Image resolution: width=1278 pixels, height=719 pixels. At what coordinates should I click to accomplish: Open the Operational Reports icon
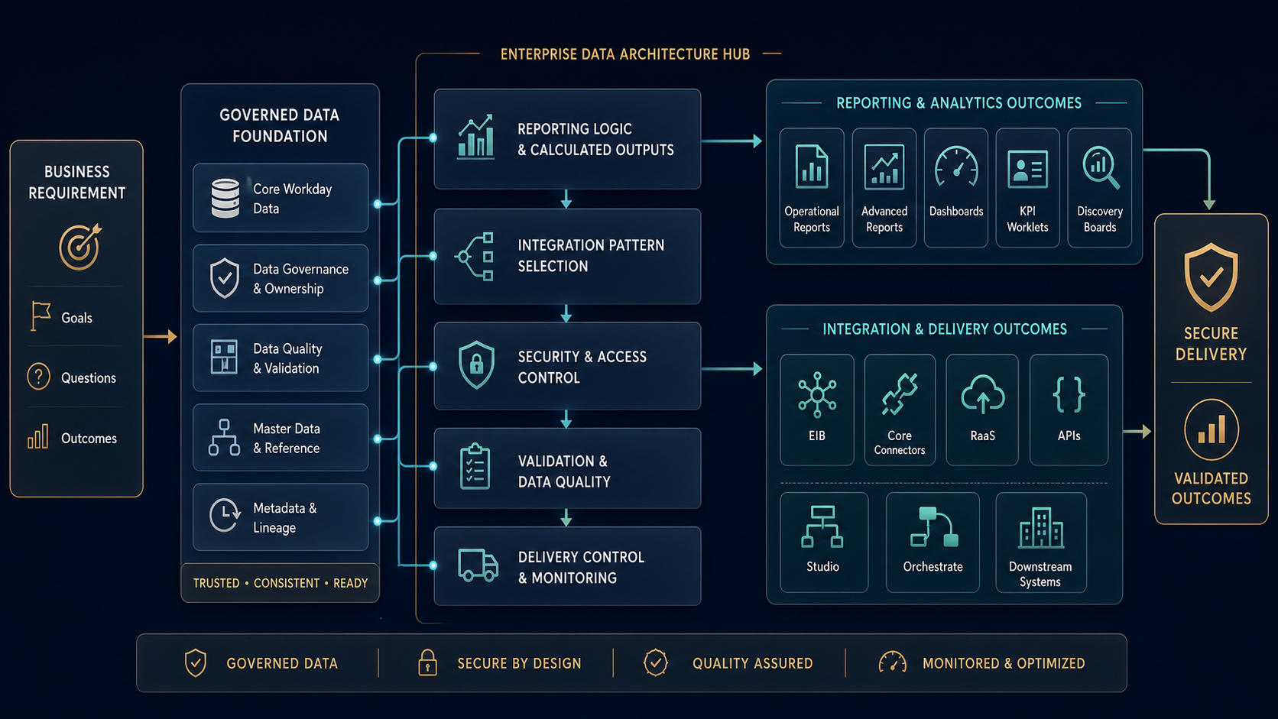point(812,166)
